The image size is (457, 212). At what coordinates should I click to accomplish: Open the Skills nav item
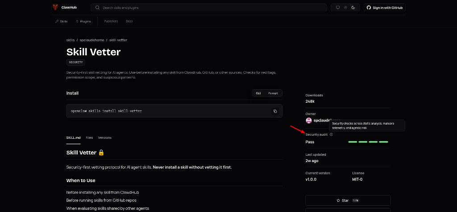tap(62, 21)
